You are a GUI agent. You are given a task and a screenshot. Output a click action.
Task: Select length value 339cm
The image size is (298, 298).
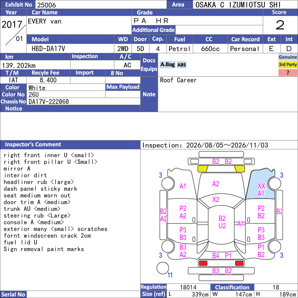(200, 294)
